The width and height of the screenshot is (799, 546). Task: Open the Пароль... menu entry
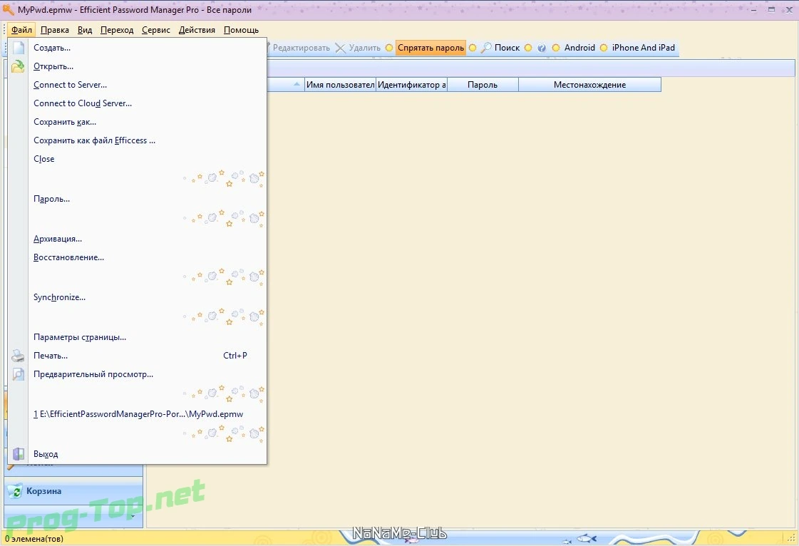point(137,199)
